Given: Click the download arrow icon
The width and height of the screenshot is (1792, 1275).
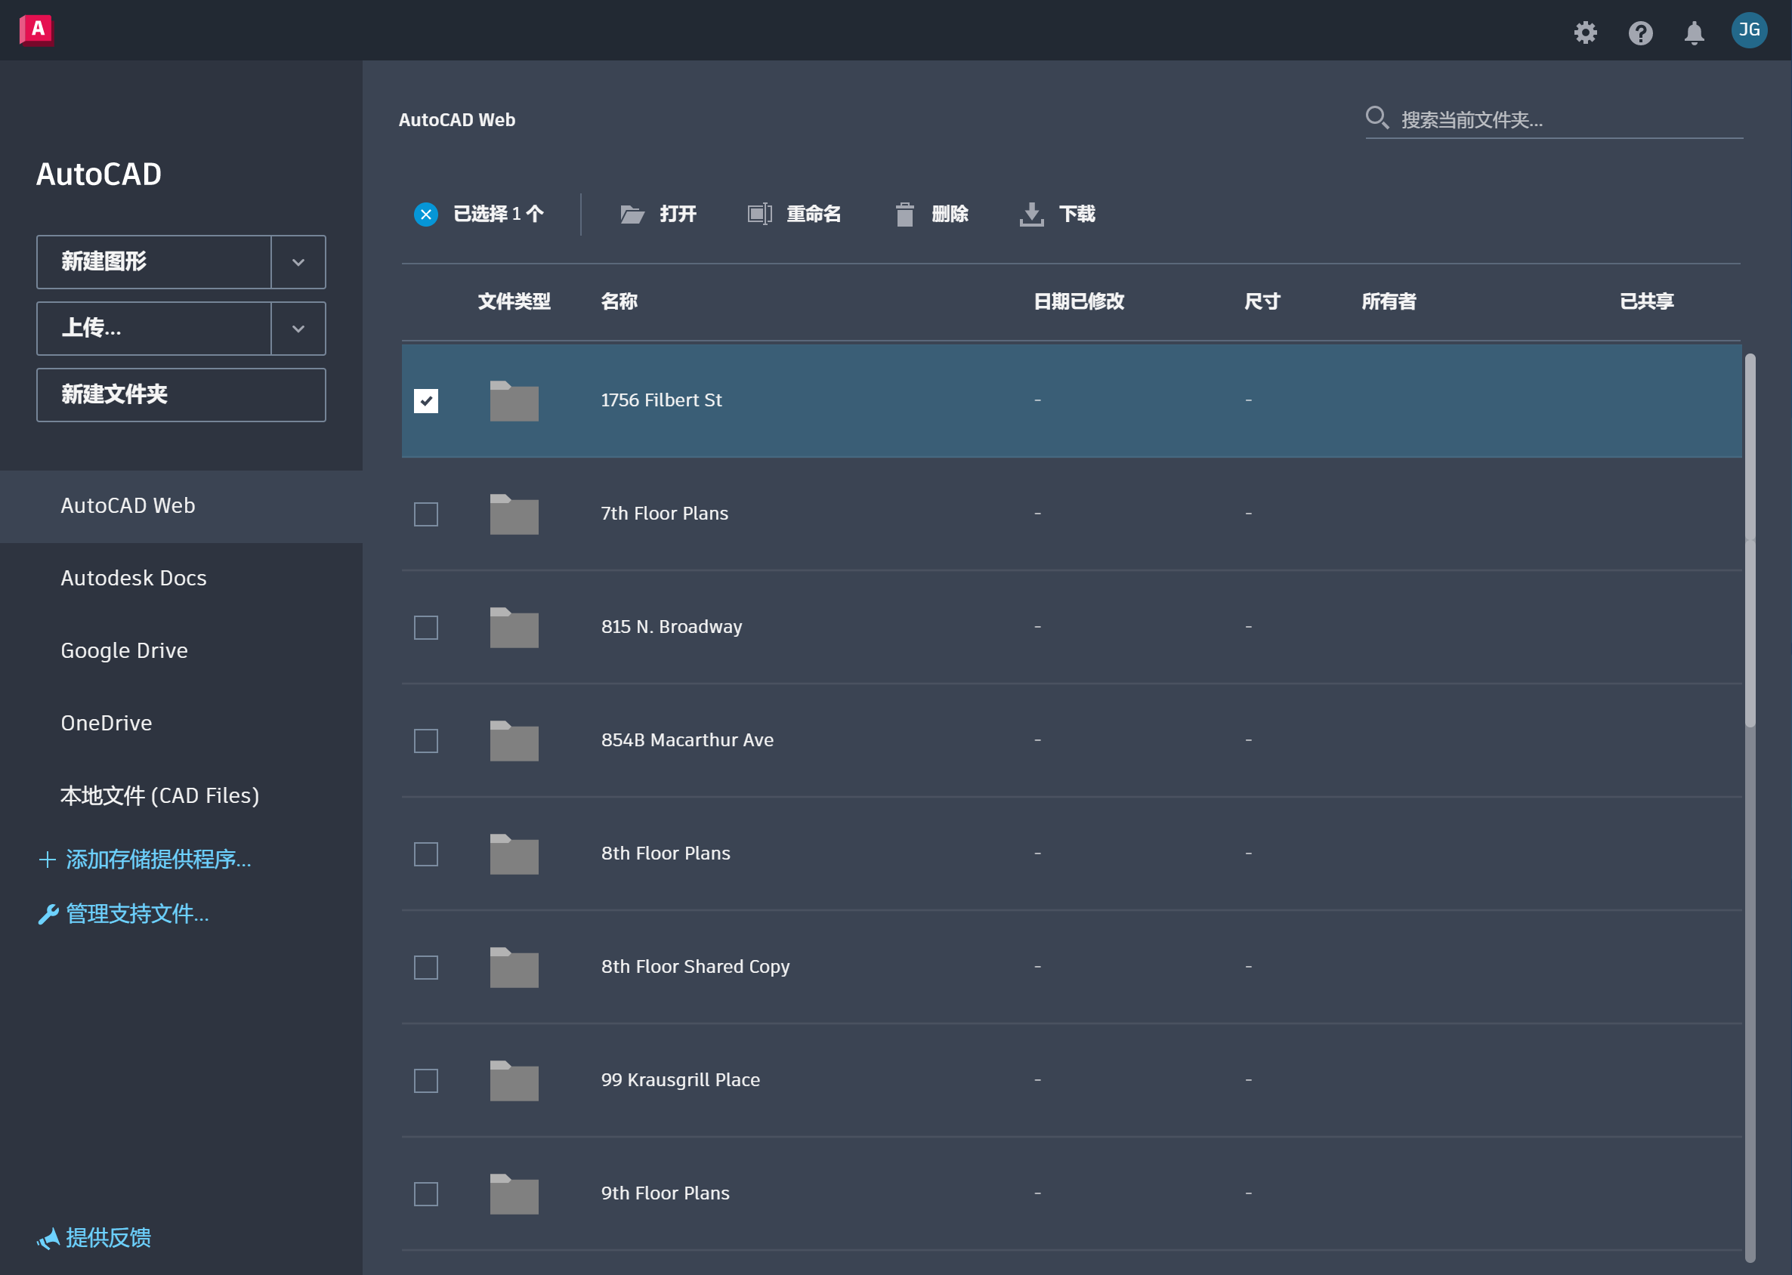Looking at the screenshot, I should click(x=1031, y=215).
